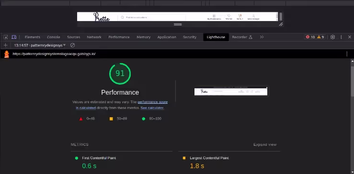The width and height of the screenshot is (354, 174).
Task: Click First Contentful Paint metric
Action: 99,158
